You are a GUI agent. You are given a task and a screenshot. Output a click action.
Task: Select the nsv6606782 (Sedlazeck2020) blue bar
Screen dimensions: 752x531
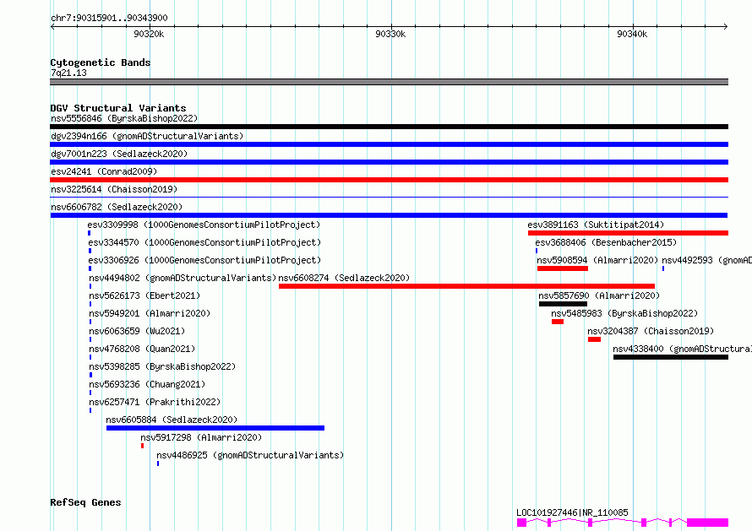[x=389, y=215]
